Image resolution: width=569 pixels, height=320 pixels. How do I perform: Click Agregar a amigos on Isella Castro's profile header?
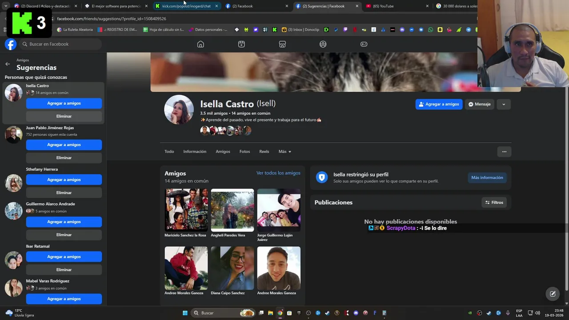[x=439, y=104]
